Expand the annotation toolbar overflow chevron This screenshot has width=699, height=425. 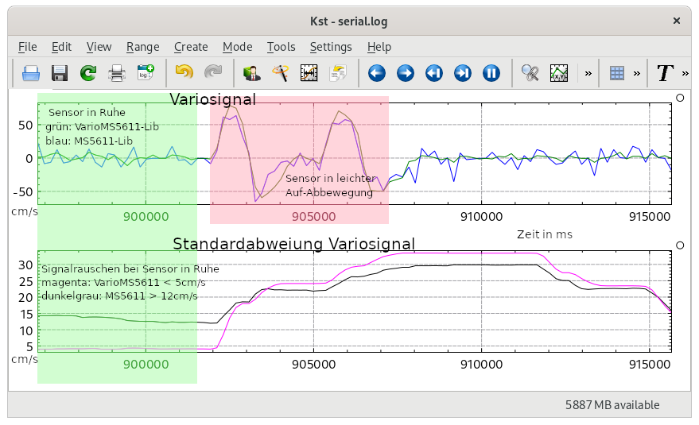pos(685,74)
